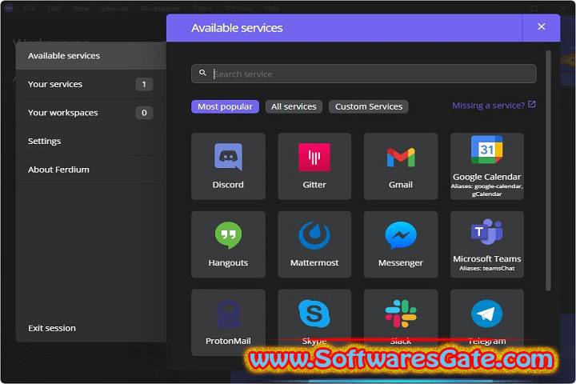Image resolution: width=576 pixels, height=384 pixels.
Task: Add the Telegram service
Action: tap(487, 319)
